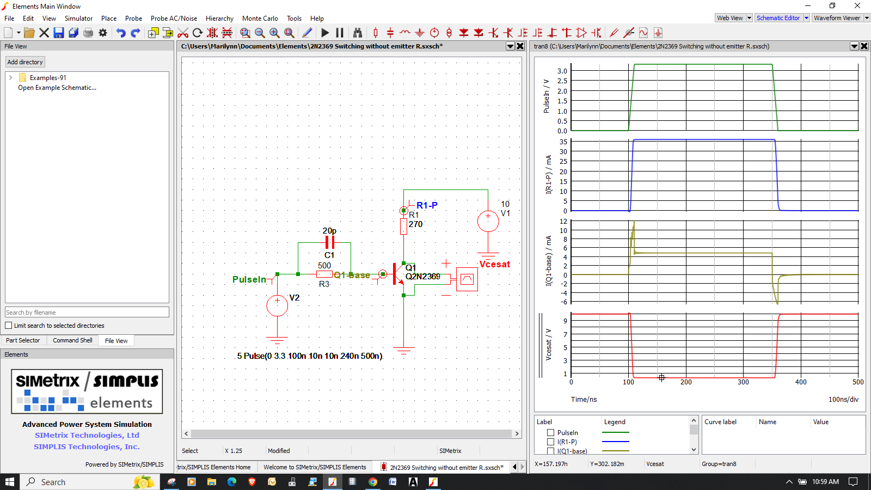Image resolution: width=871 pixels, height=490 pixels.
Task: Click the Web View button
Action: pos(729,18)
